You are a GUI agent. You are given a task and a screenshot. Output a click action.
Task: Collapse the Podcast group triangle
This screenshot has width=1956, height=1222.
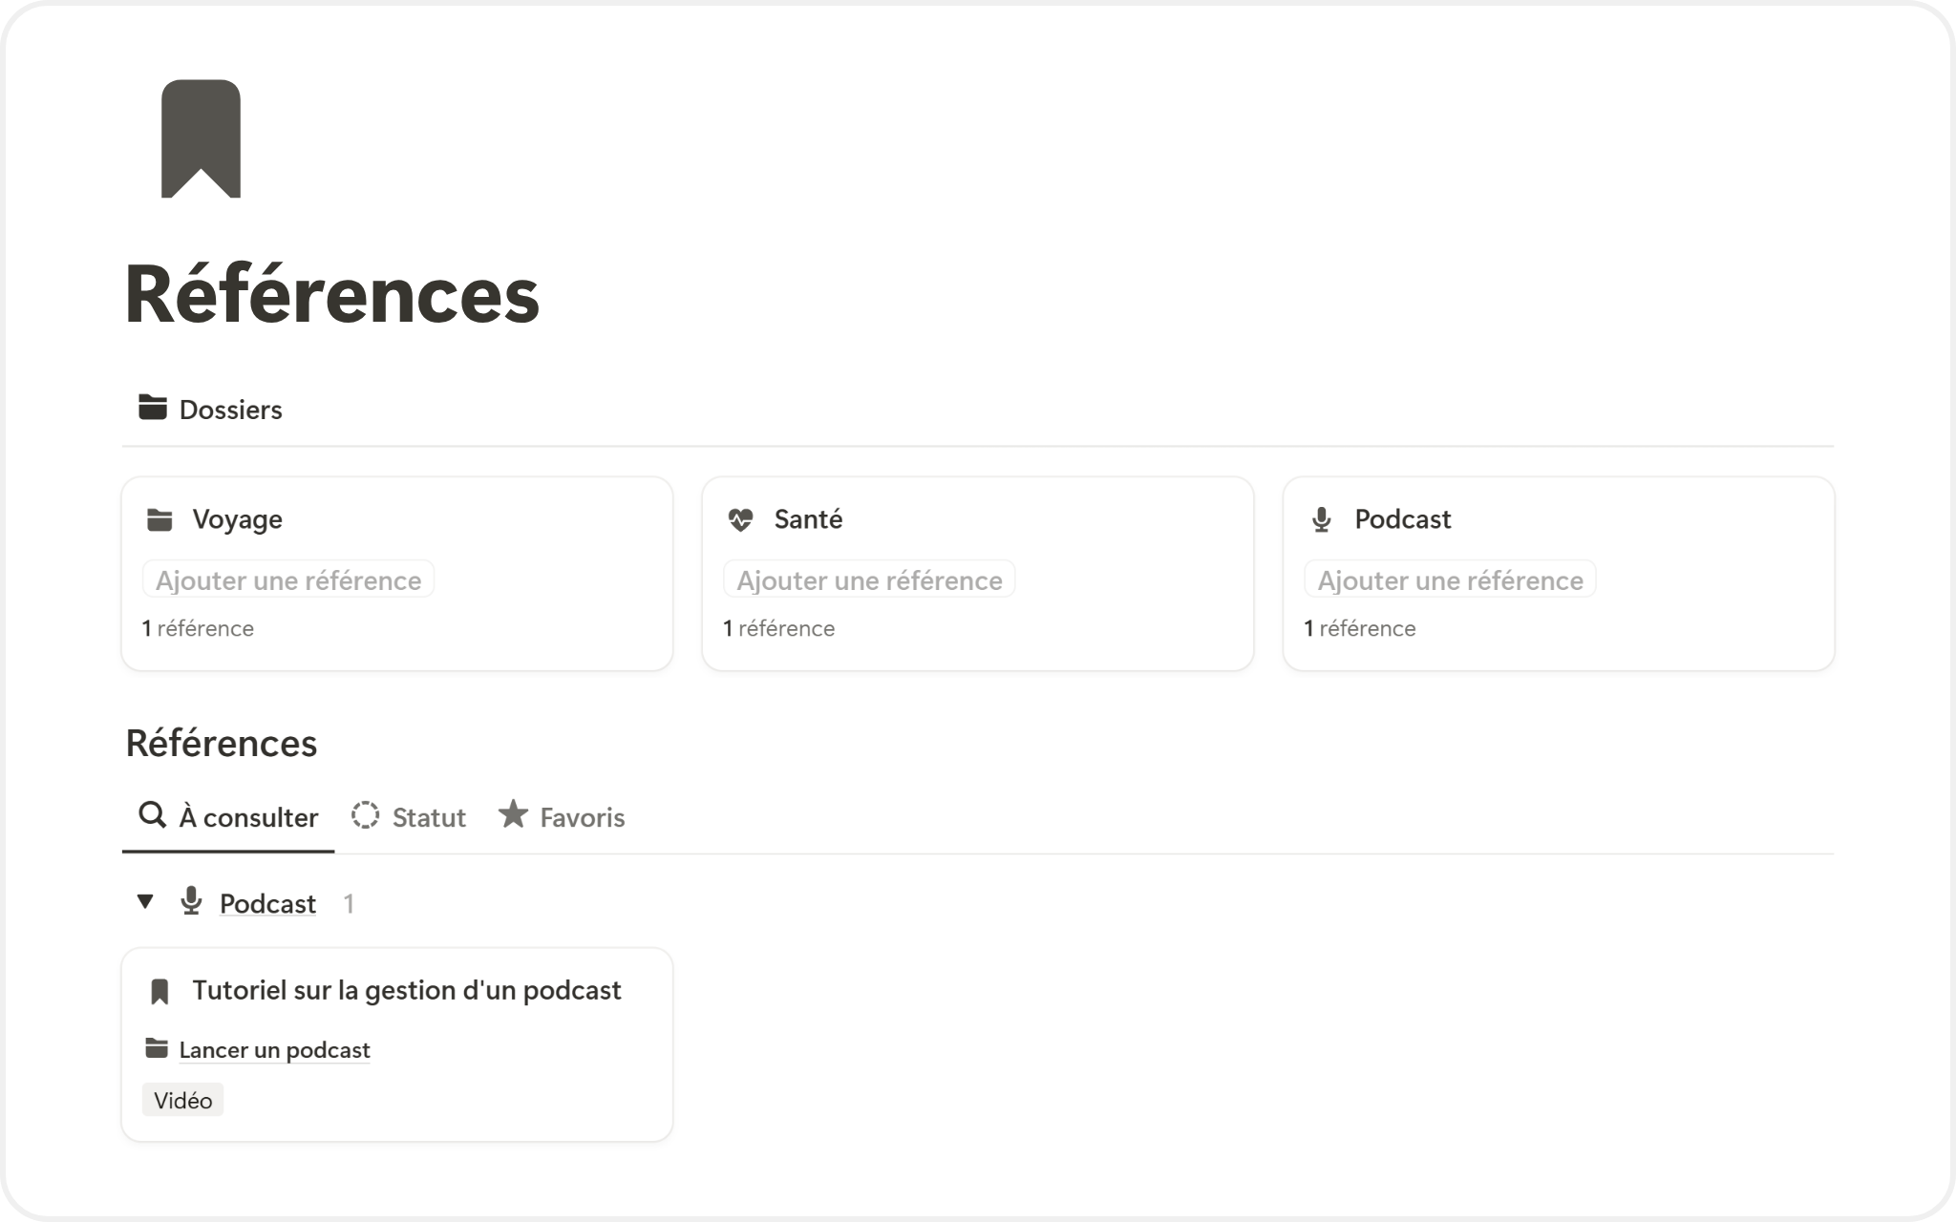145,901
